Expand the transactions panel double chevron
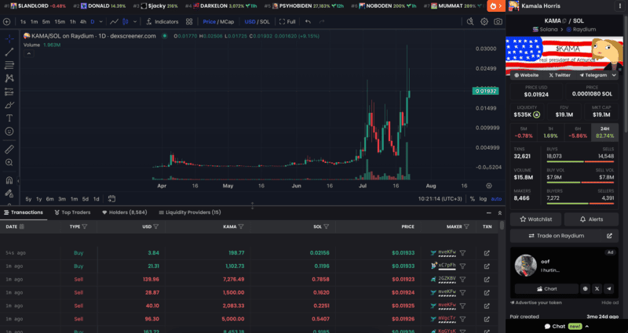The image size is (628, 333). click(499, 213)
